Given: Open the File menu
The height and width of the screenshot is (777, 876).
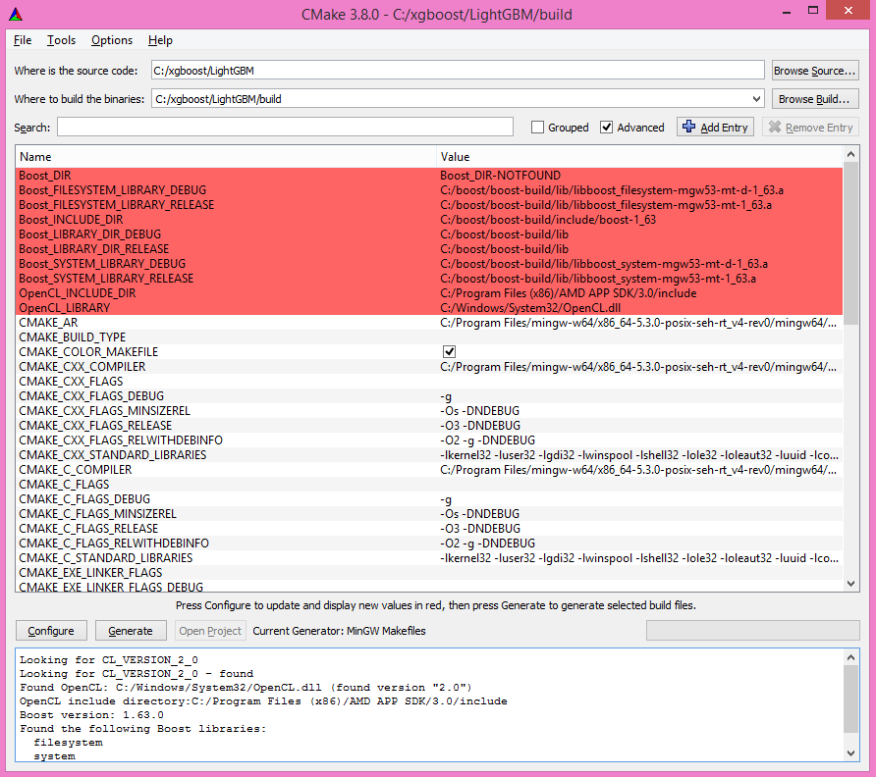Looking at the screenshot, I should point(22,40).
